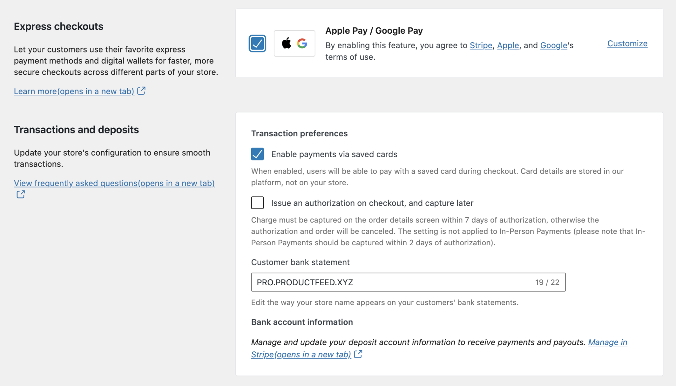Click the external link icon below frequently asked questions

point(20,194)
